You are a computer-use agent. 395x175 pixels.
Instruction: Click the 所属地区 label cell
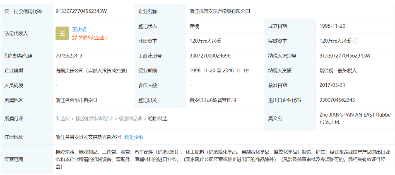click(26, 101)
